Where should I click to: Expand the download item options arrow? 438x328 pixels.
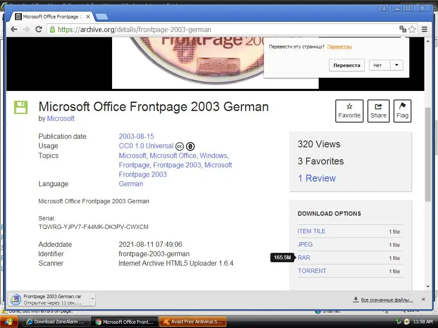[92, 299]
